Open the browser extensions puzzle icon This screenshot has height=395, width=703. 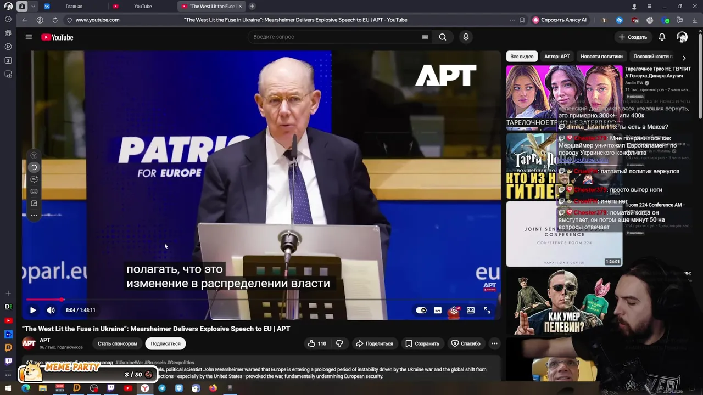(680, 20)
